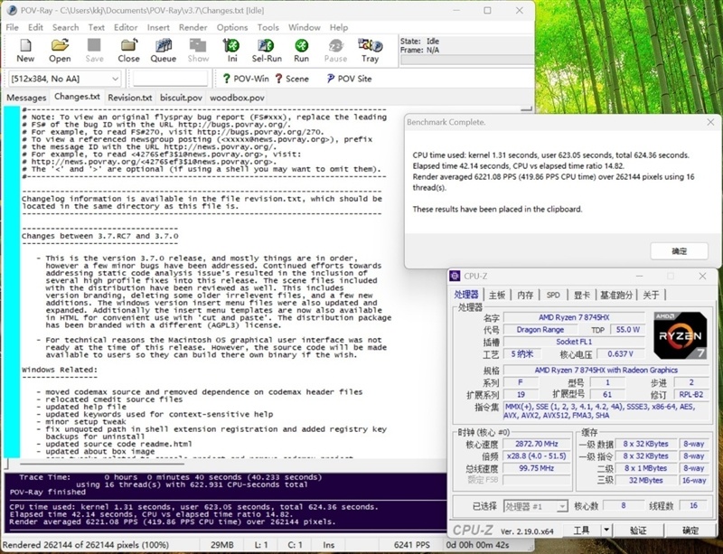
Task: Click the 2872.70 MHz core speed value
Action: [x=537, y=444]
